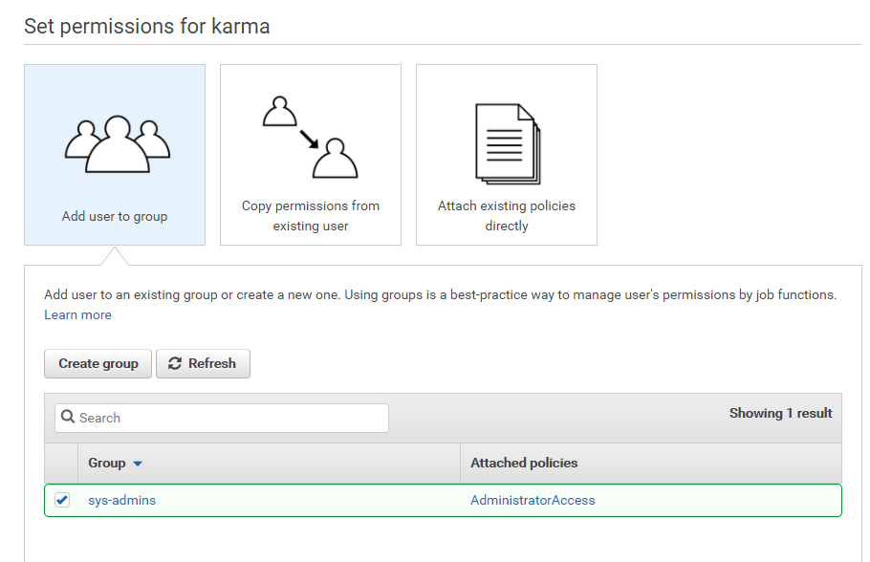Viewport: 870px width, 562px height.
Task: Open the AdministratorAccess policy link
Action: coord(533,500)
